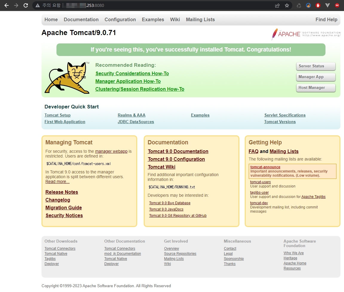This screenshot has height=292, width=344.
Task: Open the Migration Guide link
Action: pyautogui.click(x=64, y=208)
